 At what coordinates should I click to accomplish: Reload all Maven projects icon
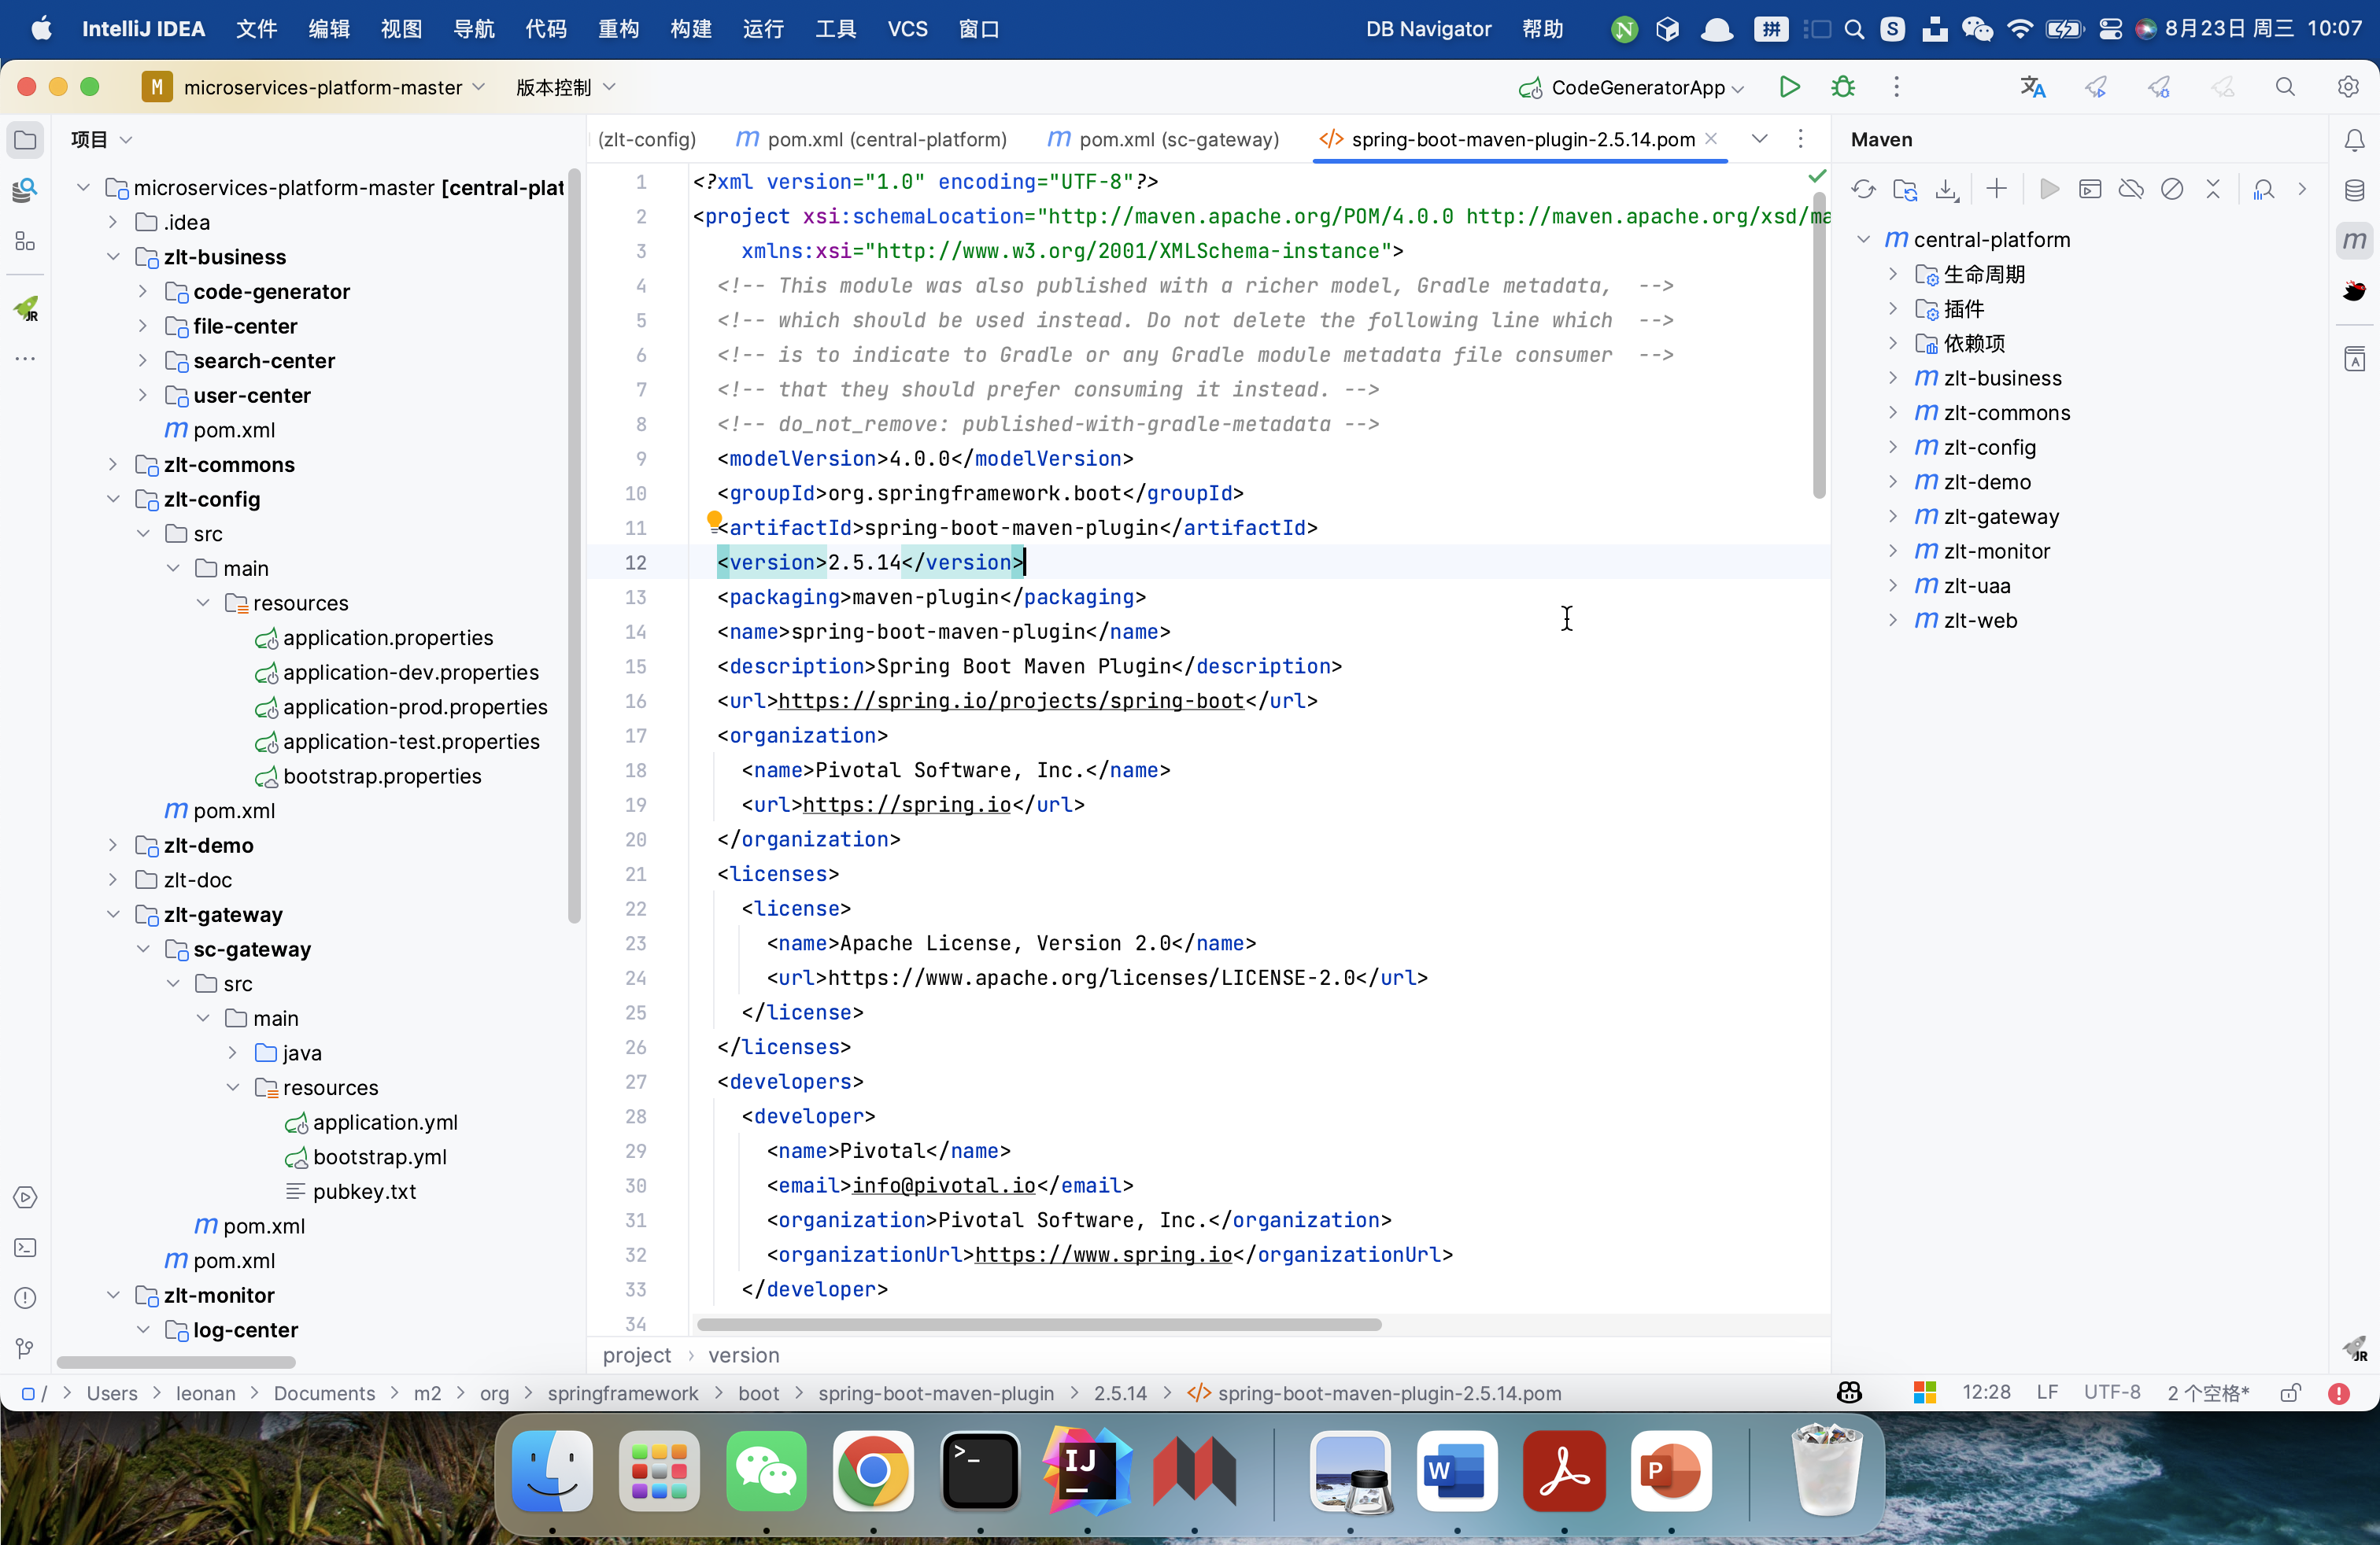[1863, 189]
